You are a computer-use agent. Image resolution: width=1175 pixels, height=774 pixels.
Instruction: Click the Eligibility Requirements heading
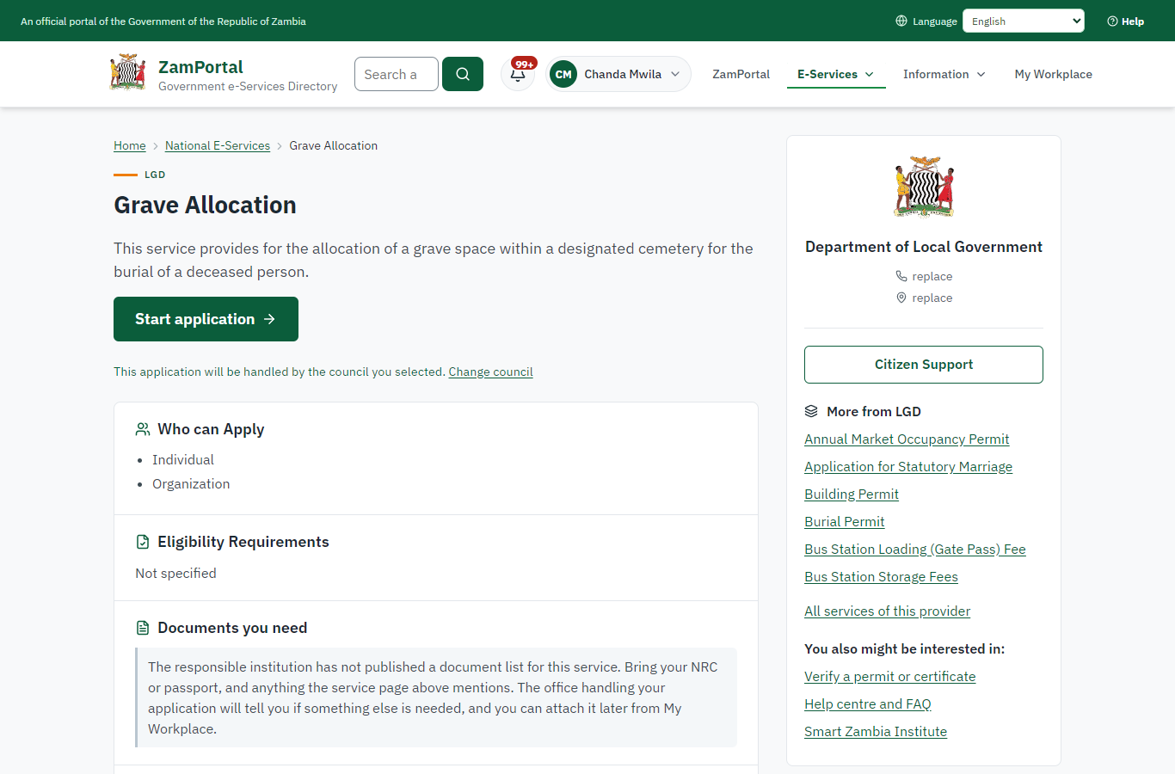pos(243,542)
